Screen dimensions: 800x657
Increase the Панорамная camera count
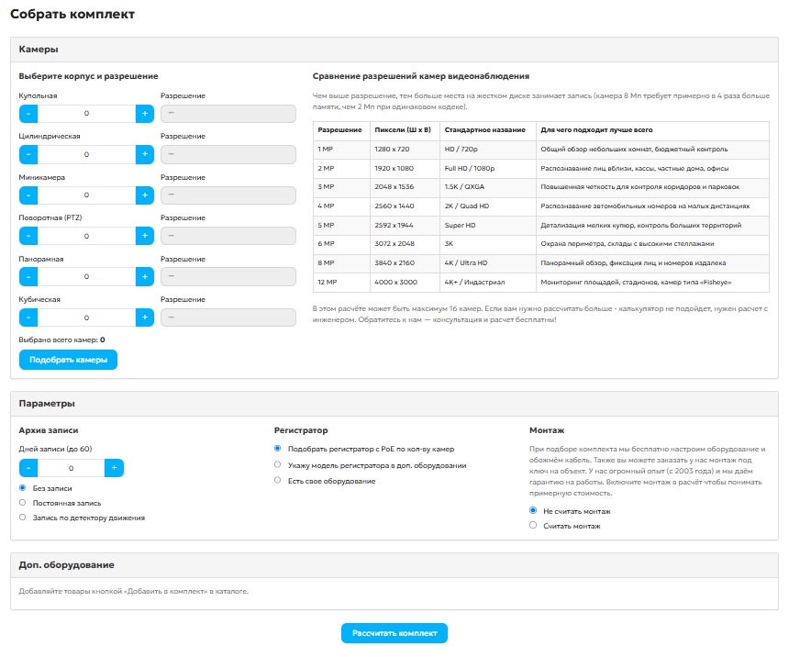[x=145, y=277]
